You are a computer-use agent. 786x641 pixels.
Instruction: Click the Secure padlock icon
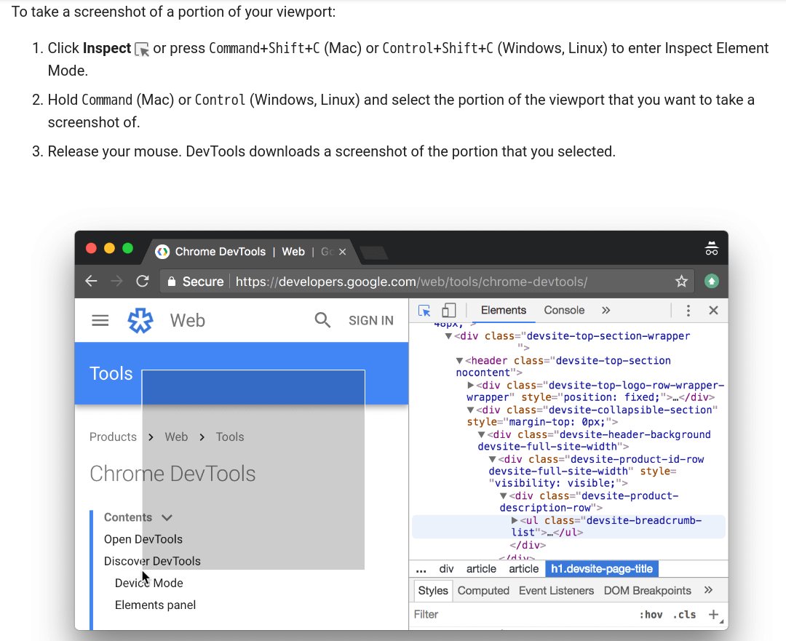point(172,281)
